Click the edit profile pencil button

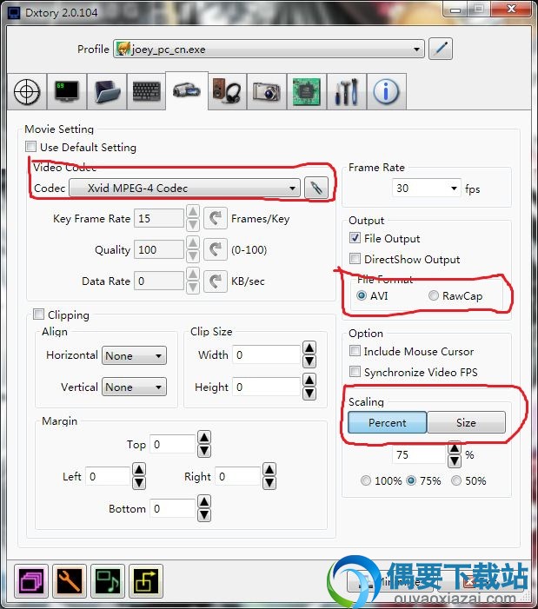click(x=441, y=49)
